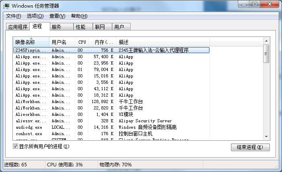The image size is (282, 172).
Task: Click the 控制台窗口主机 description
Action: 135,134
